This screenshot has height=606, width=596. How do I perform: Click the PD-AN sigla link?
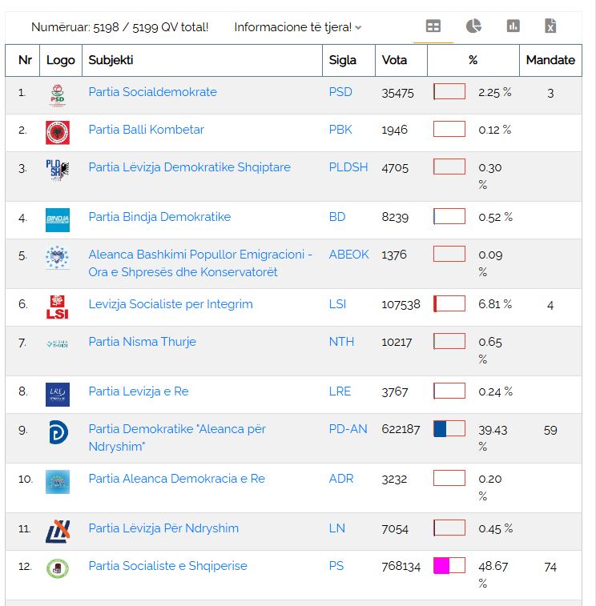[348, 429]
